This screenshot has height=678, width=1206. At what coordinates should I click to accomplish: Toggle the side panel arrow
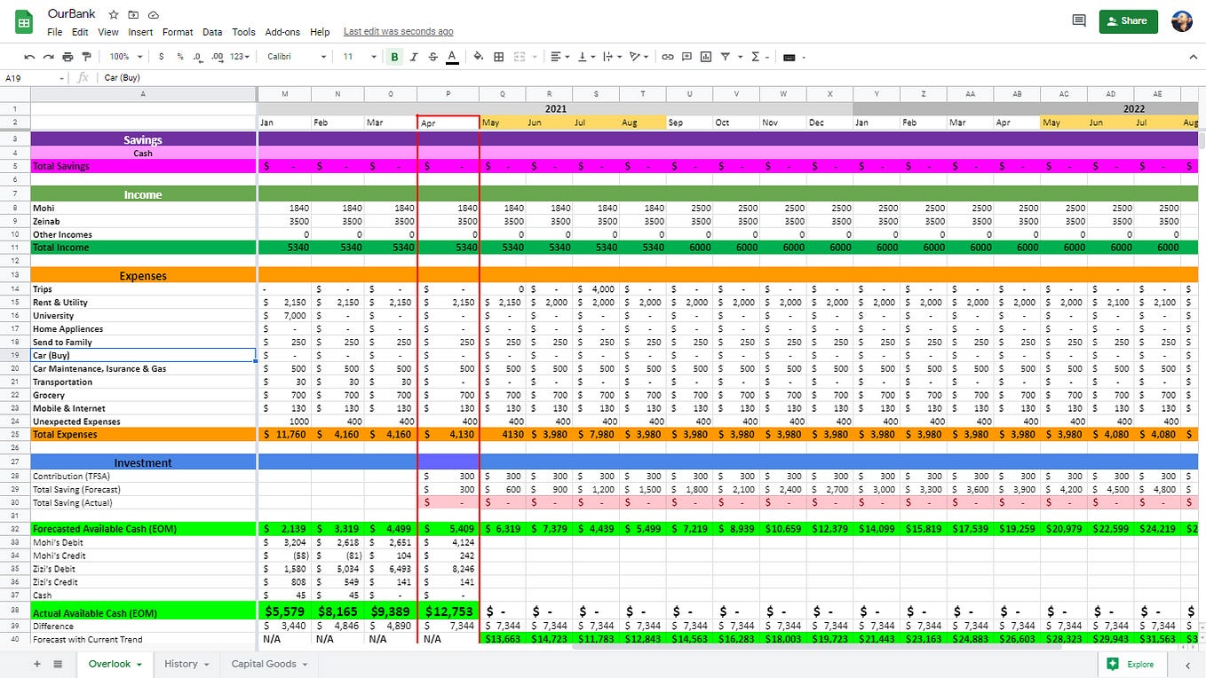click(x=1188, y=665)
